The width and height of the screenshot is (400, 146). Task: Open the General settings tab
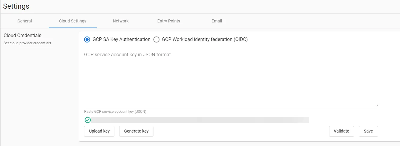[x=25, y=21]
